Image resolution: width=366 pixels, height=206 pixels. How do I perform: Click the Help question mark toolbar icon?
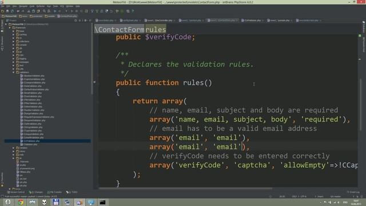click(133, 11)
